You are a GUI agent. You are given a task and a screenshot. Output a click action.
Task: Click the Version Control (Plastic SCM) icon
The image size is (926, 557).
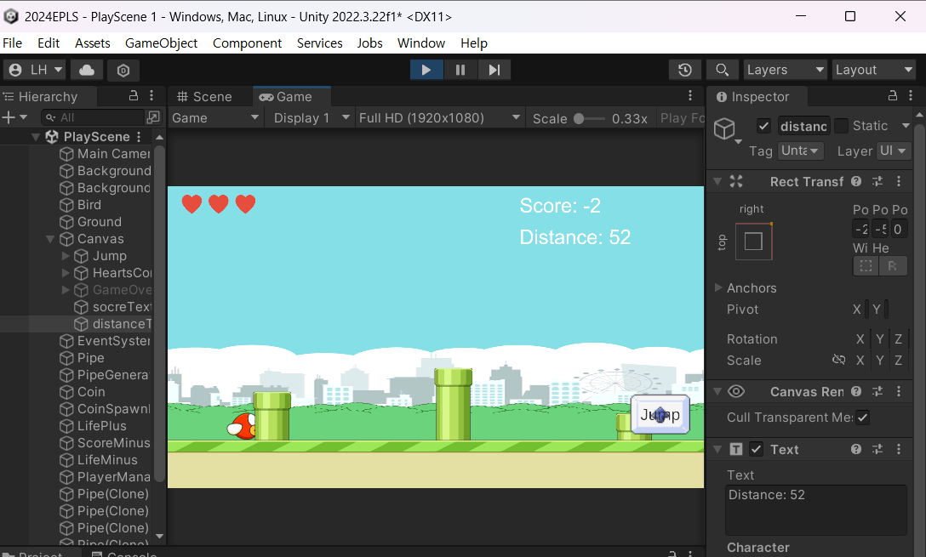pos(123,71)
